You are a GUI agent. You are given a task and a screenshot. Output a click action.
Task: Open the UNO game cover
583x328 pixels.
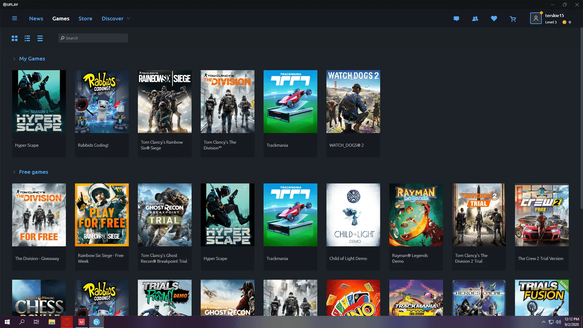click(x=353, y=298)
